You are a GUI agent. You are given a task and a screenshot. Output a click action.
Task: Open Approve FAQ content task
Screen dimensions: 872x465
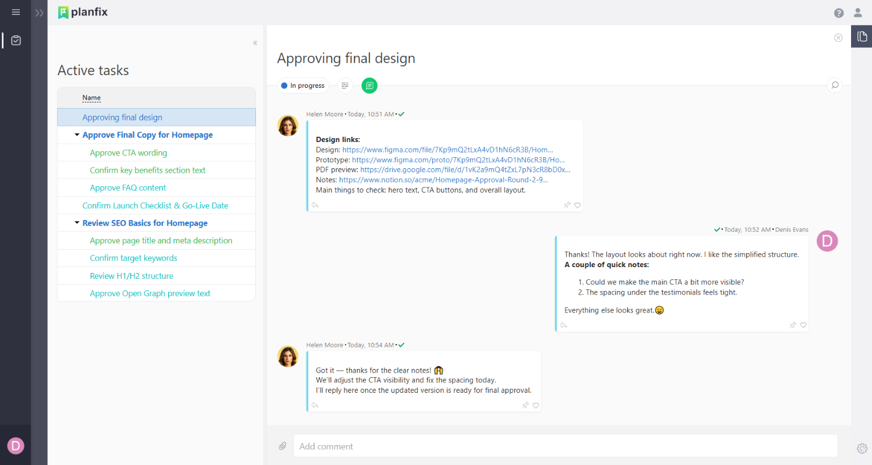pyautogui.click(x=127, y=188)
